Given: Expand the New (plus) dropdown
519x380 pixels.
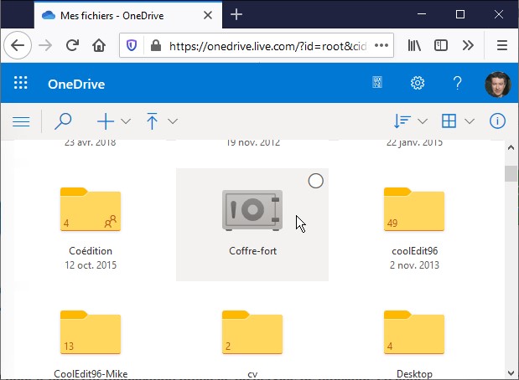Looking at the screenshot, I should 114,121.
